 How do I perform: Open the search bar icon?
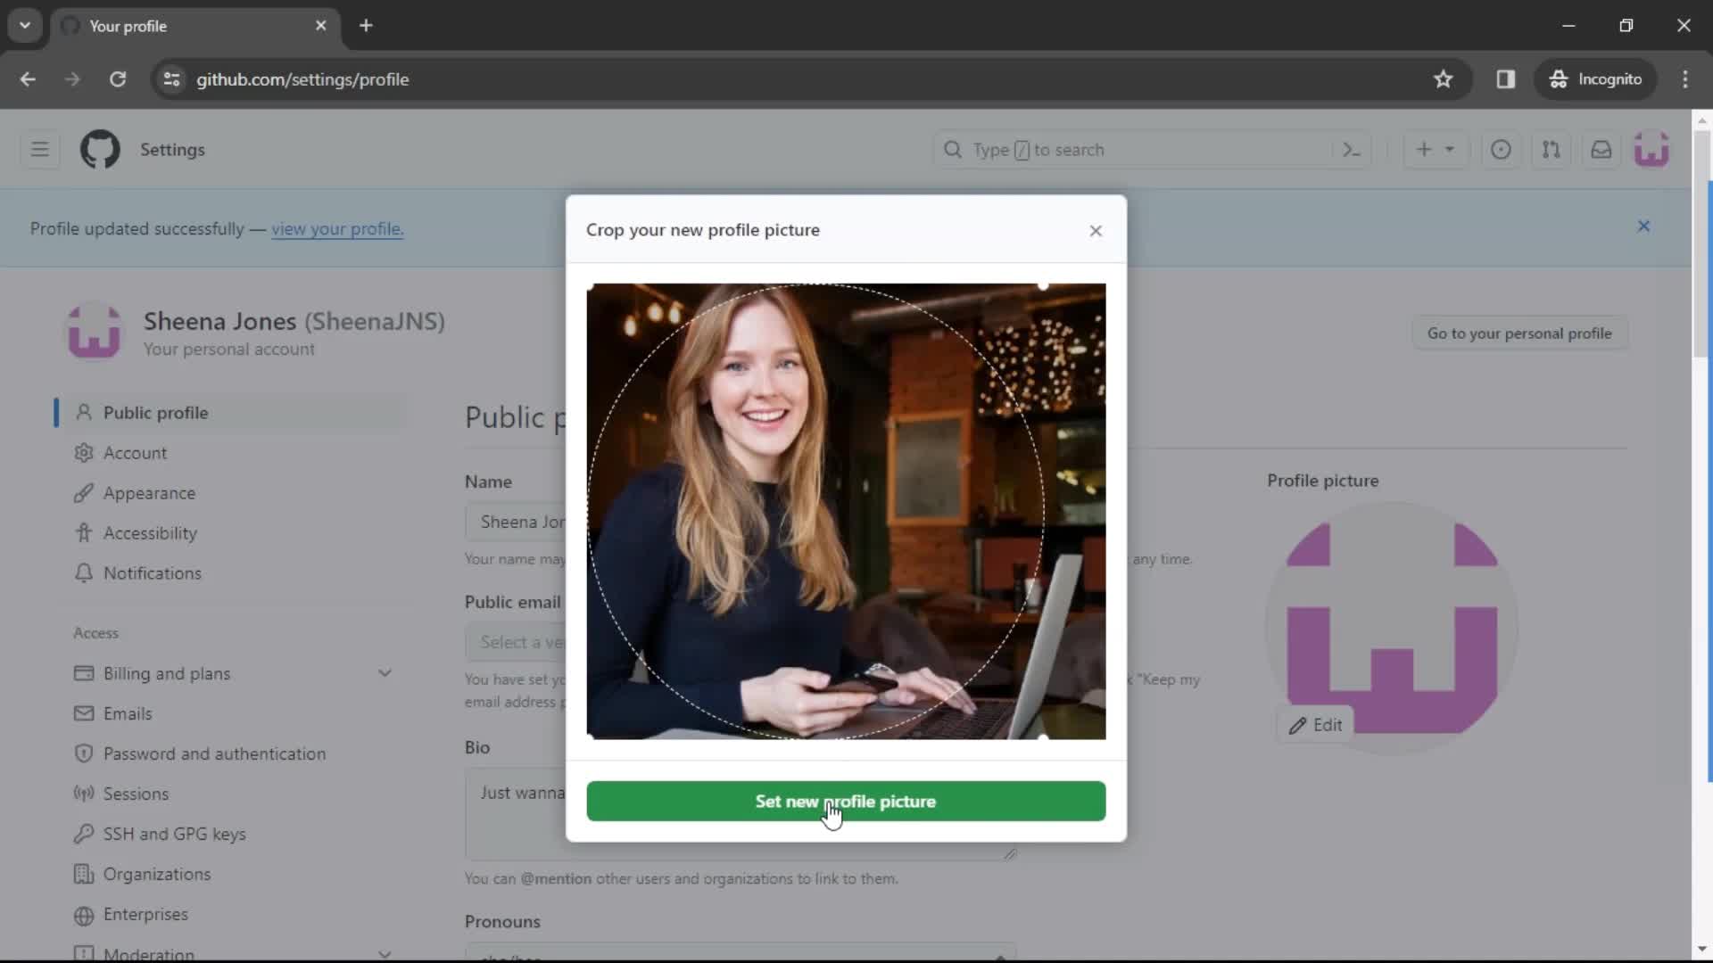pos(952,149)
